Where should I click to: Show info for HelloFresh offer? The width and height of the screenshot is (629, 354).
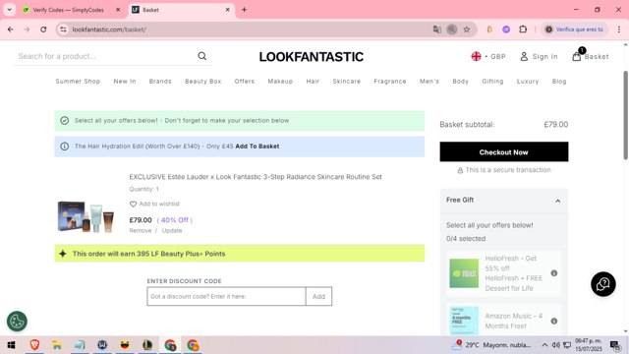point(554,273)
